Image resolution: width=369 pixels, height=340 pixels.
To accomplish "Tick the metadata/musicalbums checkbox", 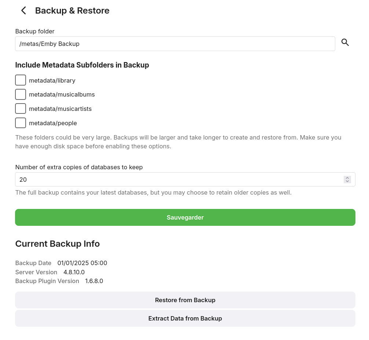I will (x=21, y=94).
